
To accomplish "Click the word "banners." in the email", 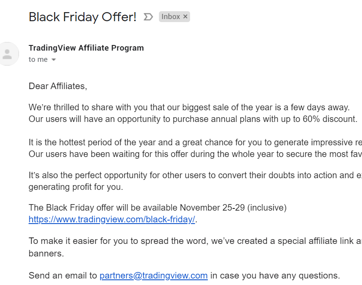I will [46, 253].
